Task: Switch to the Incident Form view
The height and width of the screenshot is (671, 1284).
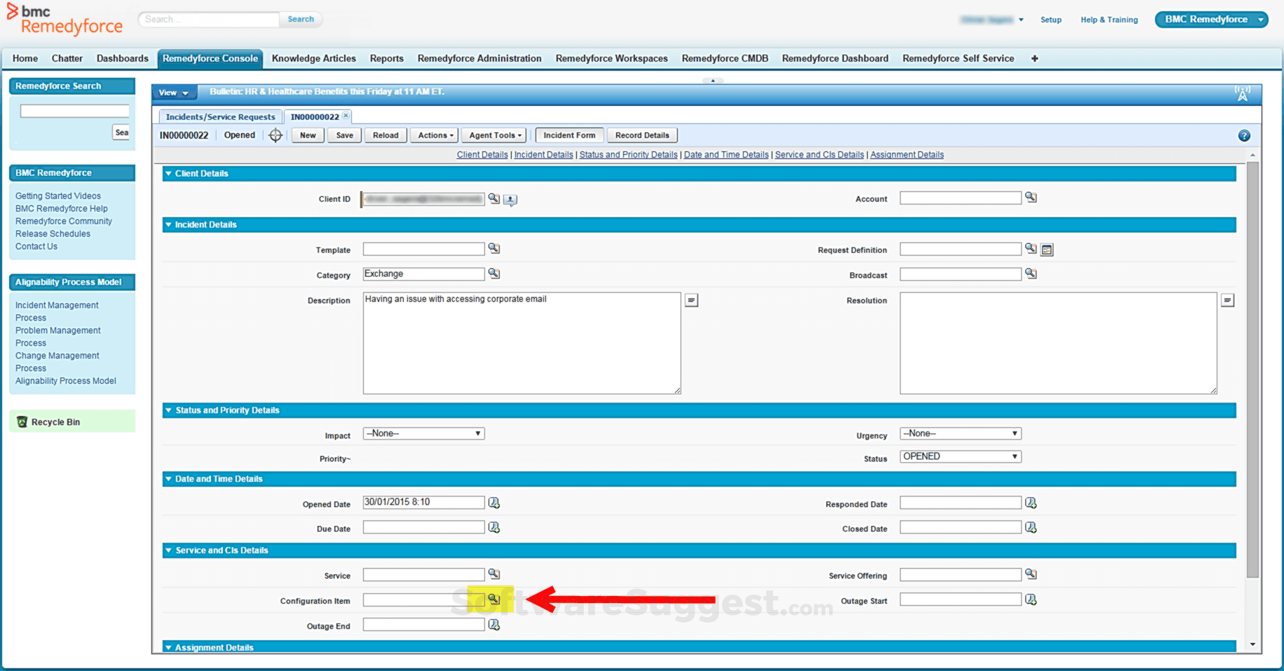Action: (569, 135)
